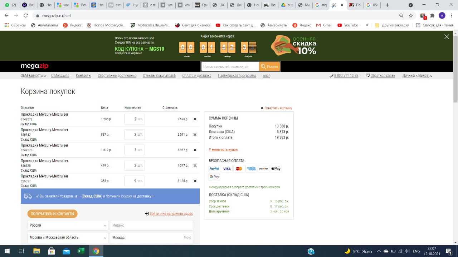Click the Apple Pay icon

coord(276,169)
